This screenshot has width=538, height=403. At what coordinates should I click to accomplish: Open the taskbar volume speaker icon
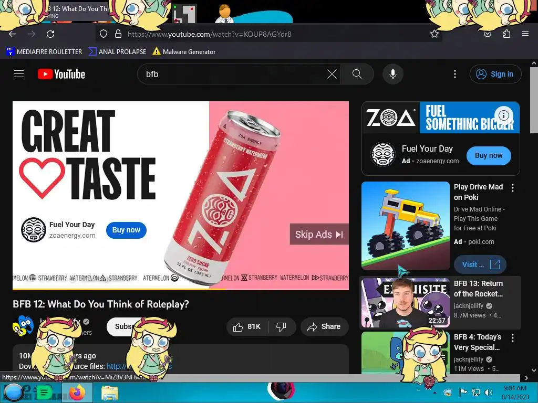click(x=488, y=393)
